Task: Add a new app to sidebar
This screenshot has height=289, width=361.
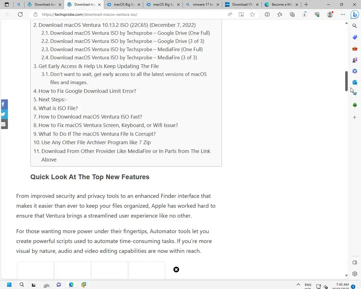Action: click(355, 117)
